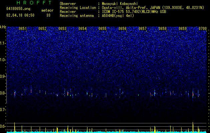Click the 0.6 kHz frequency label

(3, 126)
